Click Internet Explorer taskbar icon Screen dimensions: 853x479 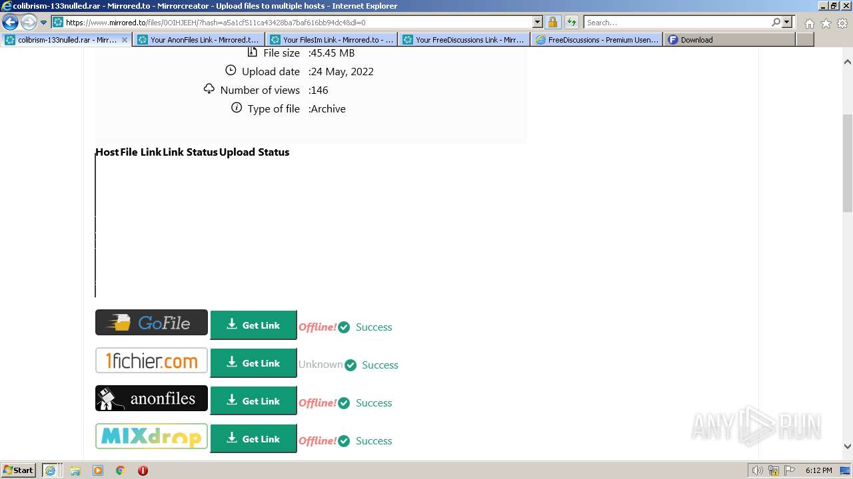pyautogui.click(x=51, y=470)
